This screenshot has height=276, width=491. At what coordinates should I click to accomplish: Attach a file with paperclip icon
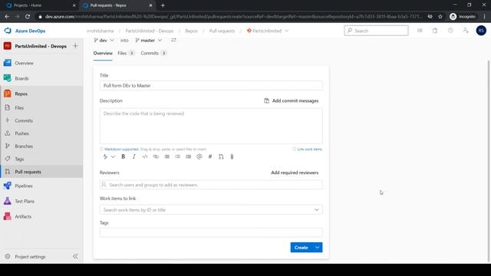pos(232,156)
